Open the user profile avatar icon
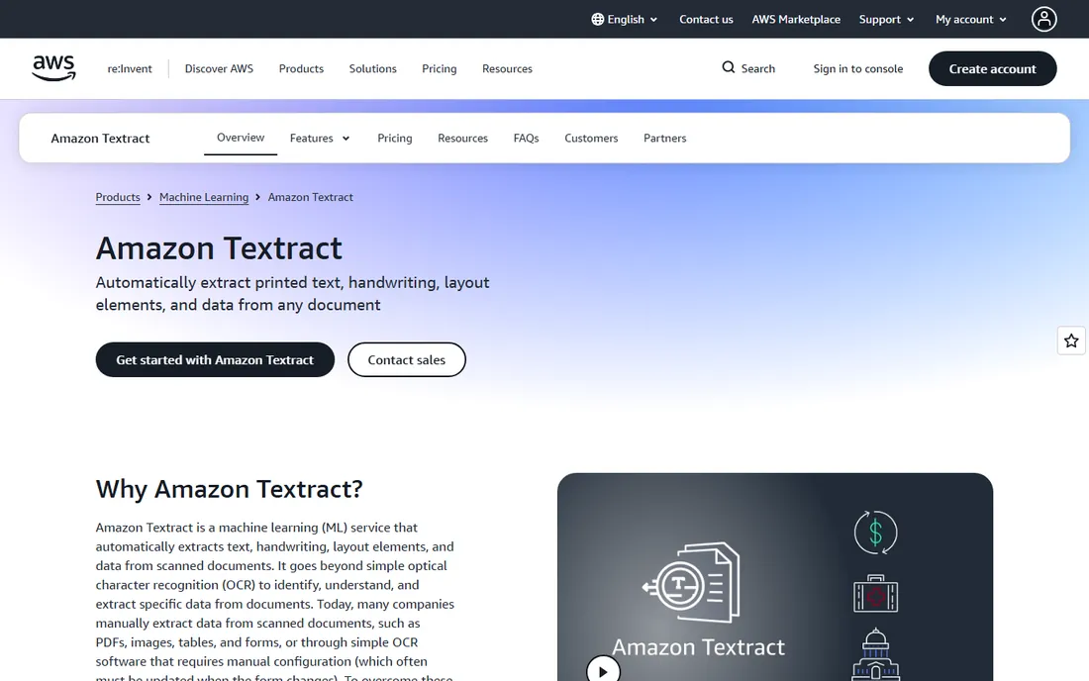 click(x=1043, y=19)
